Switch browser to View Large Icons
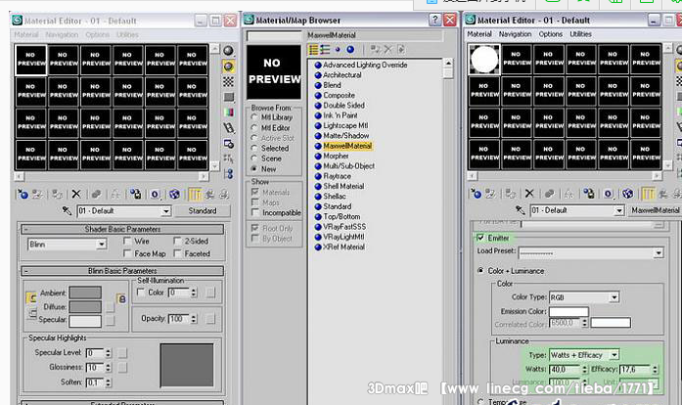682x405 pixels. click(350, 50)
